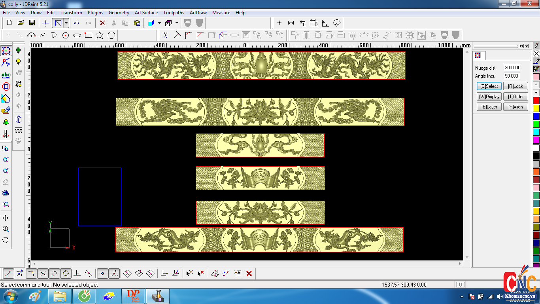Image resolution: width=540 pixels, height=304 pixels.
Task: Toggle the endpoint snap button in bottom toolbar
Action: [9, 273]
